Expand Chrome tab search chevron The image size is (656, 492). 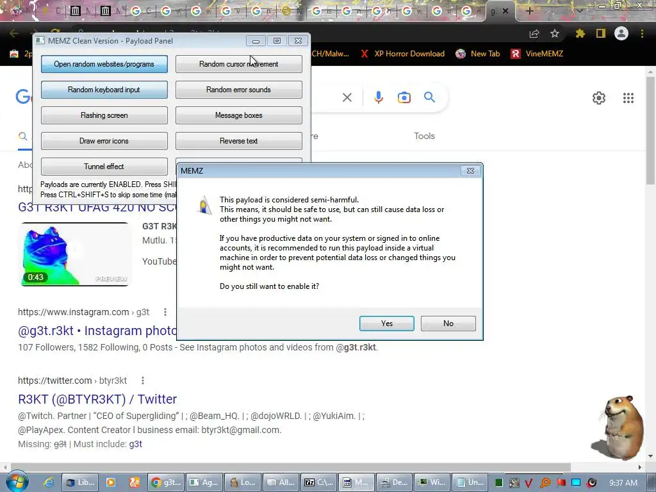pos(579,11)
